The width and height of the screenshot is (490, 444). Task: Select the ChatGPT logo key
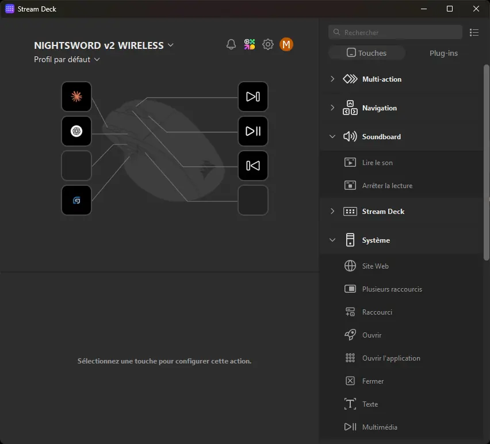click(76, 131)
